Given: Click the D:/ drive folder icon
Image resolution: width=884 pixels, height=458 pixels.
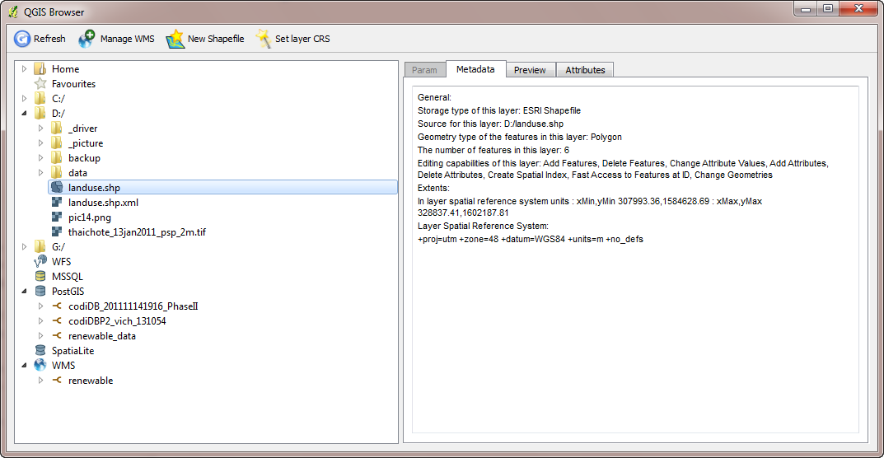Looking at the screenshot, I should [x=40, y=114].
